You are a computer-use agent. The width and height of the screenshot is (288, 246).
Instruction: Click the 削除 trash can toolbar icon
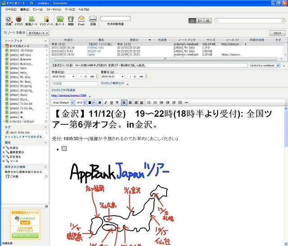(71, 19)
